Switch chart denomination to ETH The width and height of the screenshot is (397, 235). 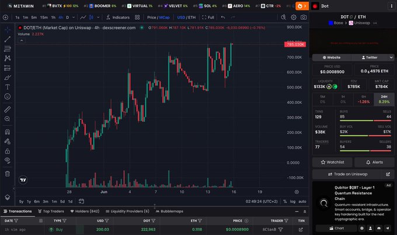[x=192, y=17]
